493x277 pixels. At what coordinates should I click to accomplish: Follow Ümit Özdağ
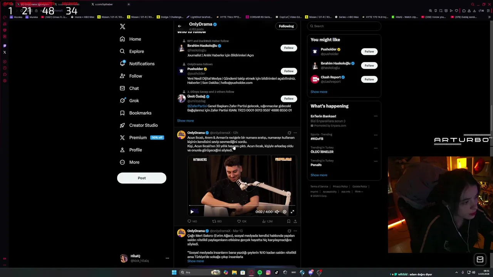(289, 98)
